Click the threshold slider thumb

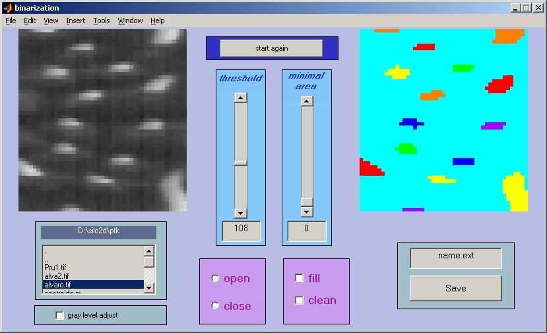(240, 163)
